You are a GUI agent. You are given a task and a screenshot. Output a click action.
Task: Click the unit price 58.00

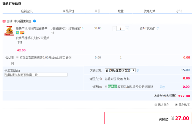[x=98, y=28]
